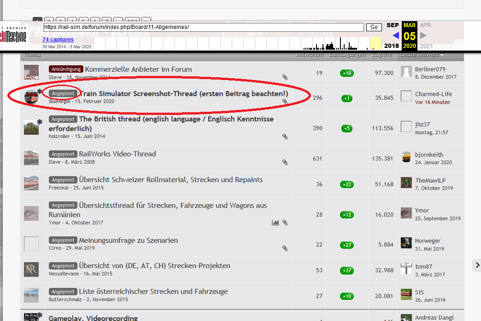Open The British thread

click(x=161, y=124)
